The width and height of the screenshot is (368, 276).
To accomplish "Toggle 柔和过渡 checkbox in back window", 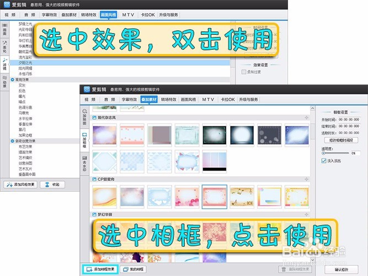I will pyautogui.click(x=244, y=72).
